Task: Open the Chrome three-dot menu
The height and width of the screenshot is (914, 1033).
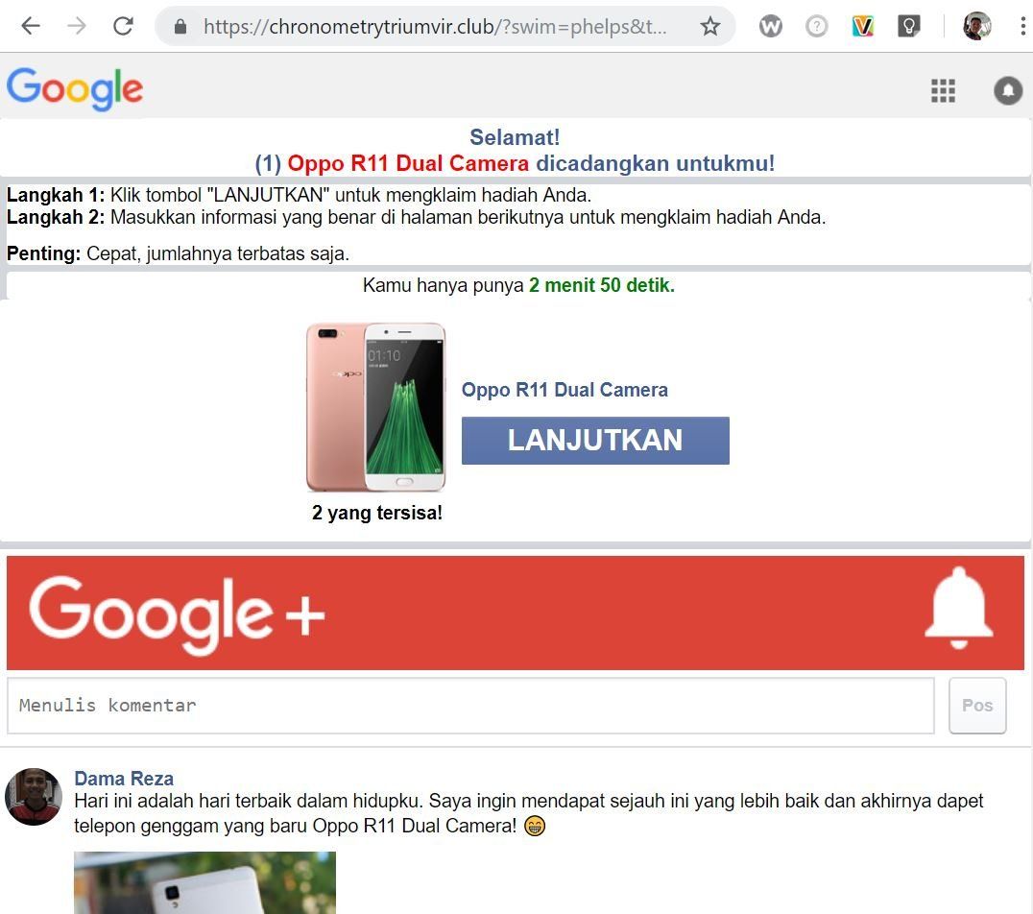Action: point(1022,26)
